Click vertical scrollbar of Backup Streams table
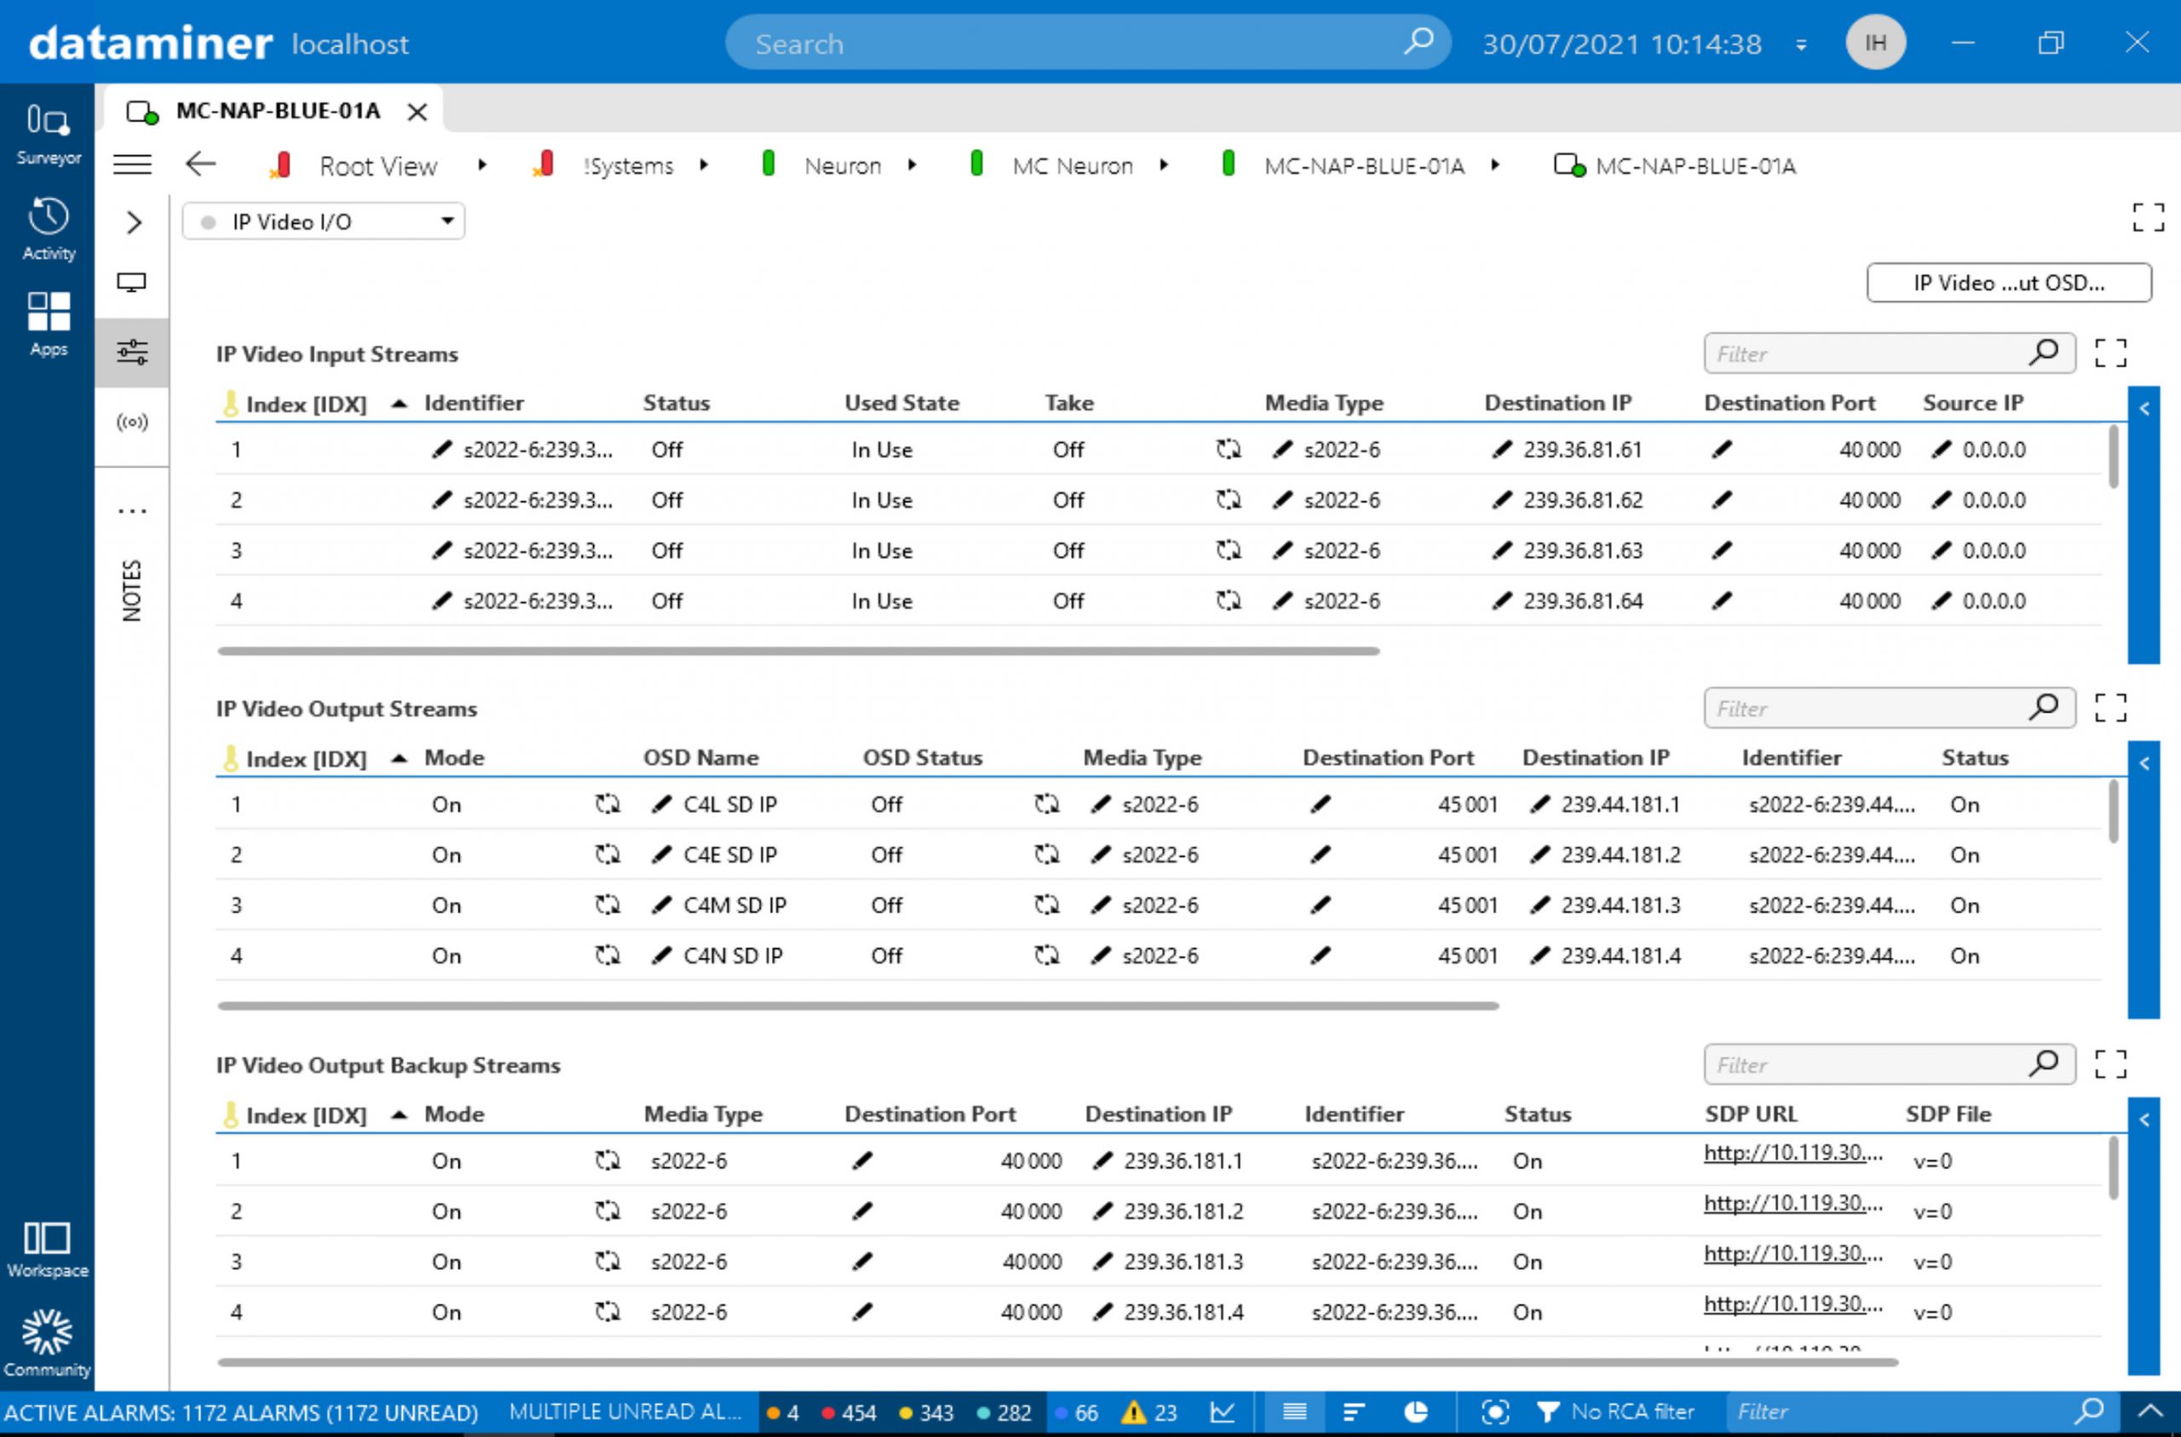This screenshot has width=2181, height=1437. (2113, 1168)
